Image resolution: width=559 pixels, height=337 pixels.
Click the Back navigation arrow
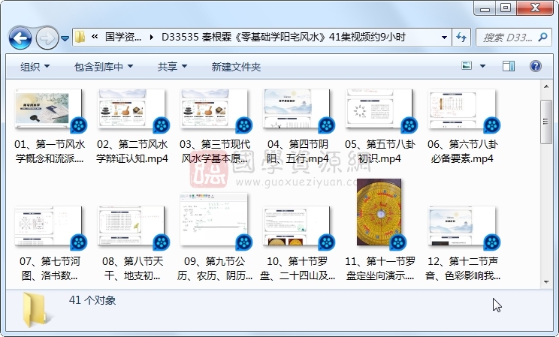[x=20, y=38]
